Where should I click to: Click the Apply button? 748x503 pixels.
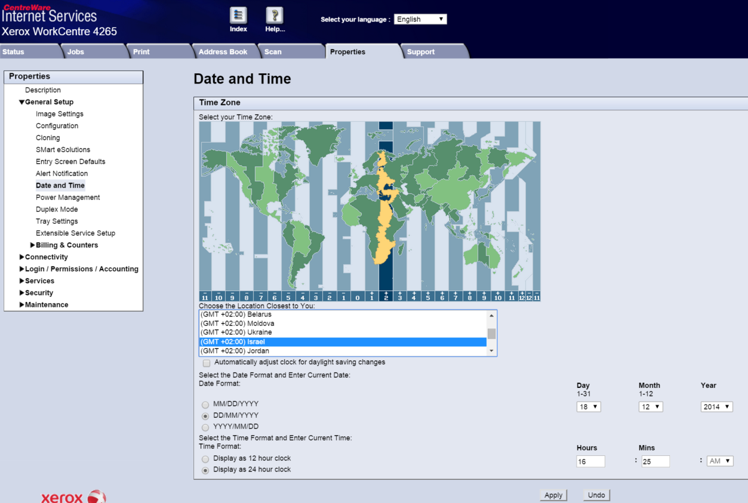point(553,495)
